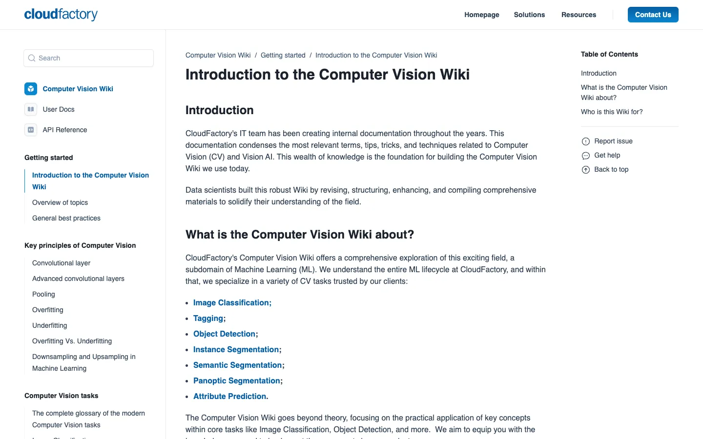703x439 pixels.
Task: Open the Get help chat bubble icon
Action: click(586, 156)
